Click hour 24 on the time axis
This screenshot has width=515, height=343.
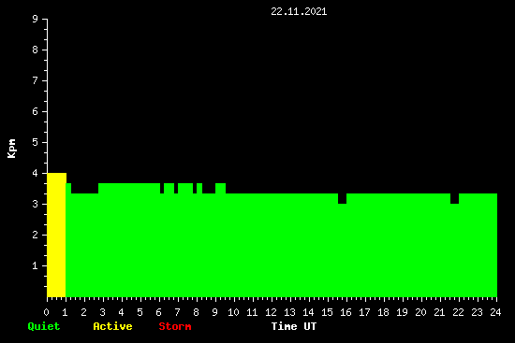click(495, 312)
